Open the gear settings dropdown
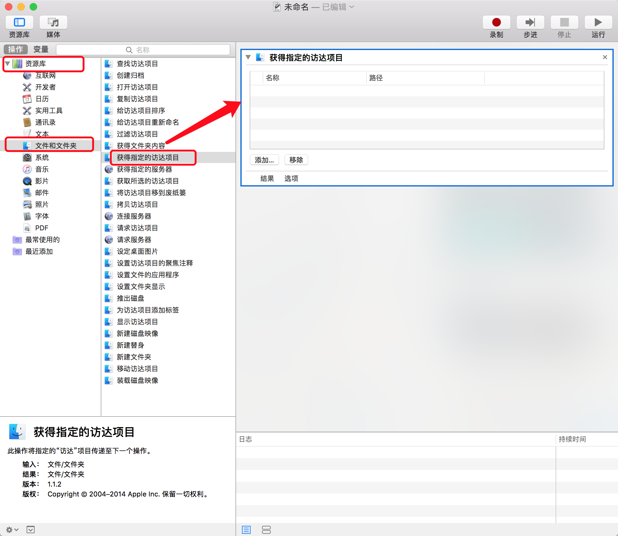The height and width of the screenshot is (536, 618). [x=12, y=530]
